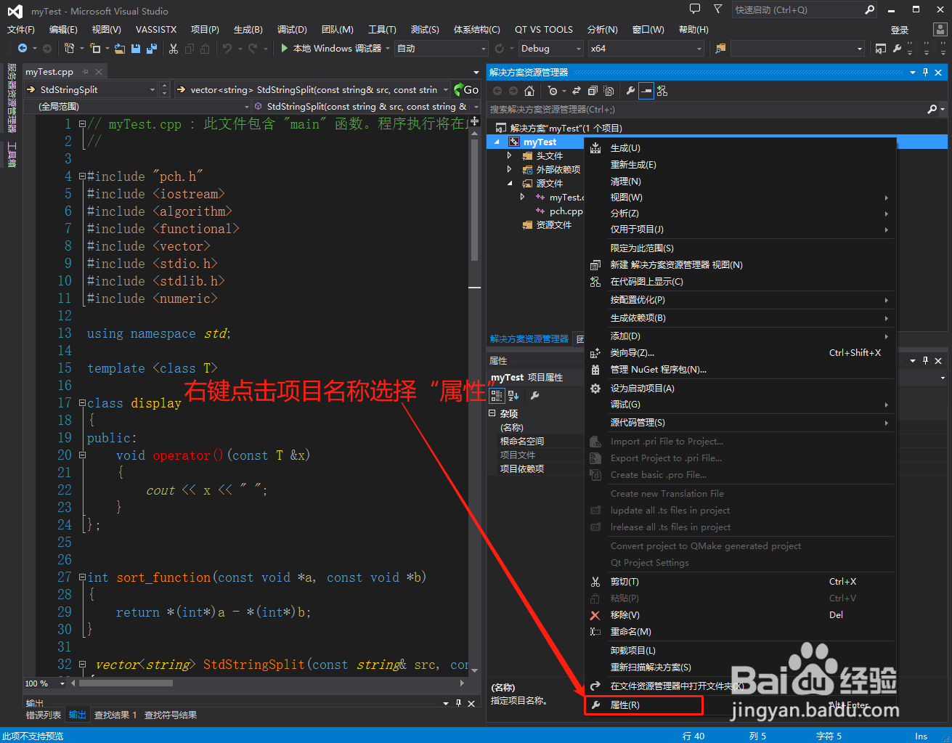Expand the 外部依赖项 folder
This screenshot has height=743, width=952.
pyautogui.click(x=509, y=169)
